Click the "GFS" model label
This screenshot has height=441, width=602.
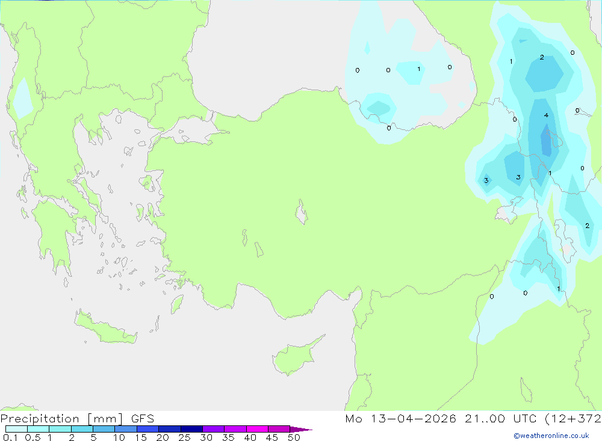(143, 419)
